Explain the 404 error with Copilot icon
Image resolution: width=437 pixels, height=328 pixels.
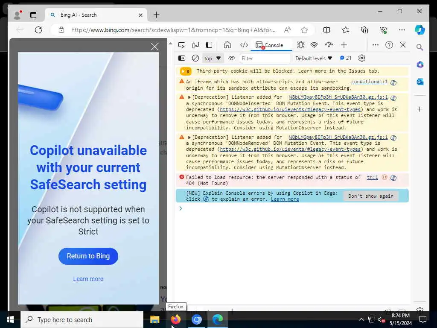coord(393,178)
